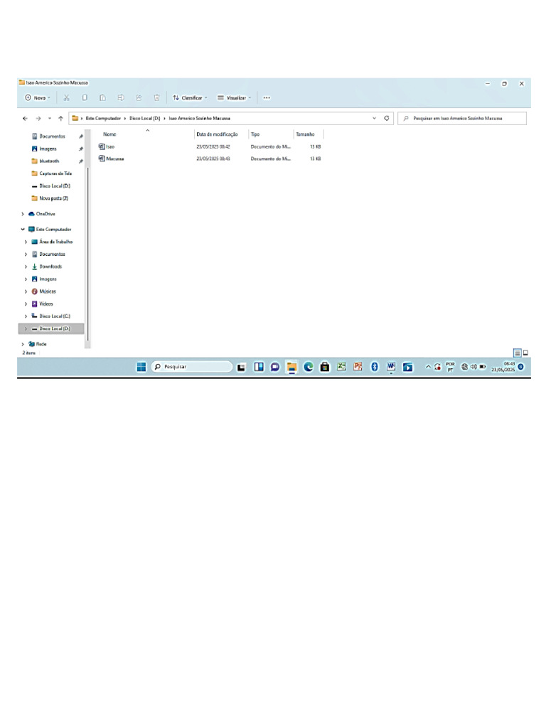The width and height of the screenshot is (546, 728).
Task: Click the Cut scissors icon
Action: click(x=66, y=98)
